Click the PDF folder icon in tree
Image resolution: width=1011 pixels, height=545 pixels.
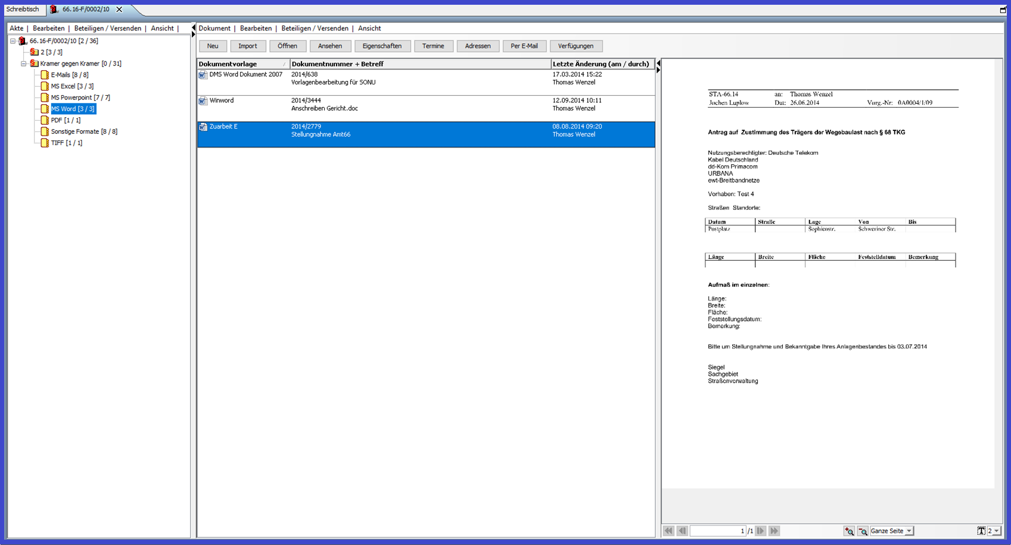click(x=45, y=120)
